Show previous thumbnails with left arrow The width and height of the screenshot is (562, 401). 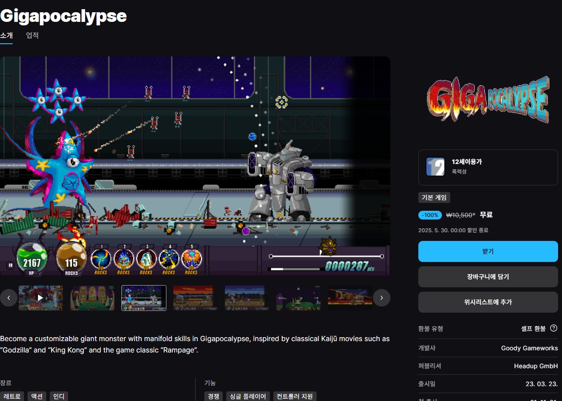click(x=9, y=298)
